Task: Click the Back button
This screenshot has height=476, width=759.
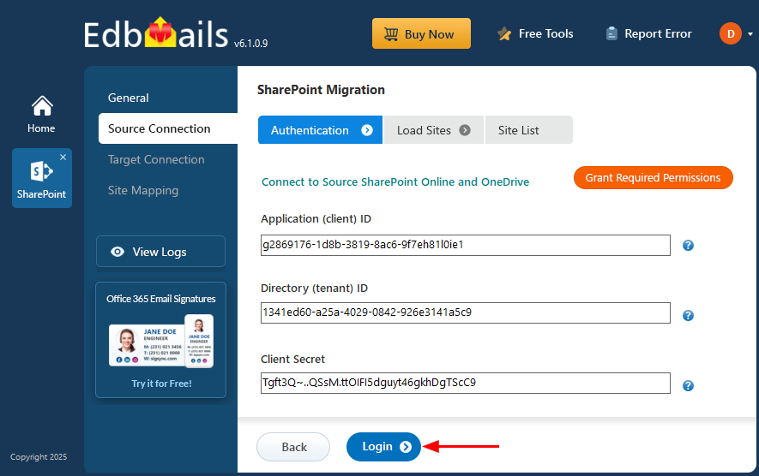Action: click(293, 447)
